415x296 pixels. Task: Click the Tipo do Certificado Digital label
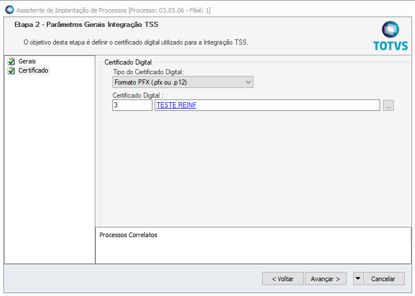tap(148, 72)
